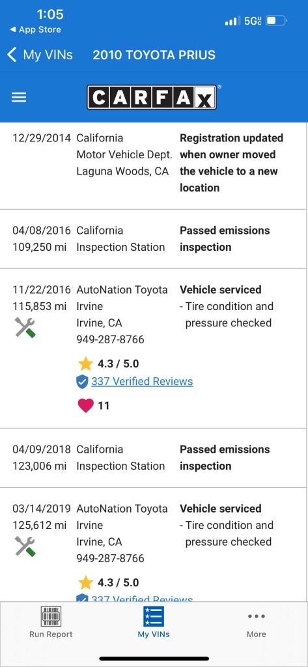Select the My VINs tab
The height and width of the screenshot is (667, 308).
pos(154,622)
